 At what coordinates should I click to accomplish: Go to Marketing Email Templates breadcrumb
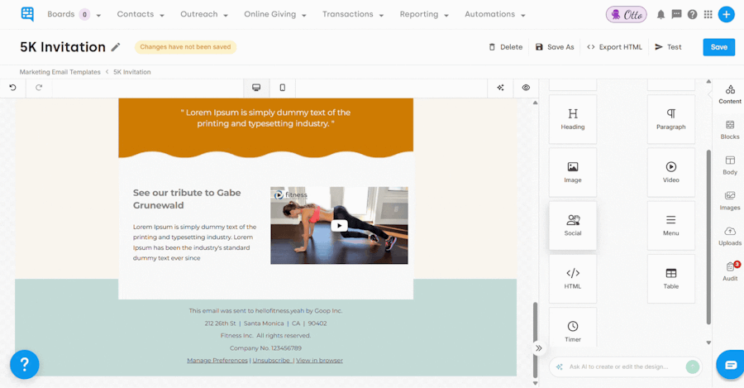(60, 72)
